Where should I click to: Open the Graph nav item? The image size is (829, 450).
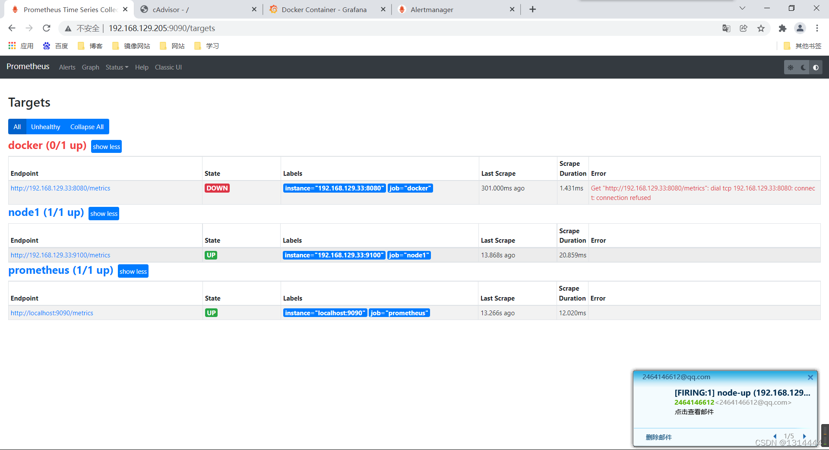point(90,67)
